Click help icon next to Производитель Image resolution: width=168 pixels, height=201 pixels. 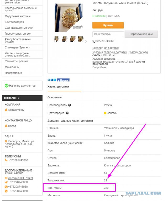pos(70,105)
